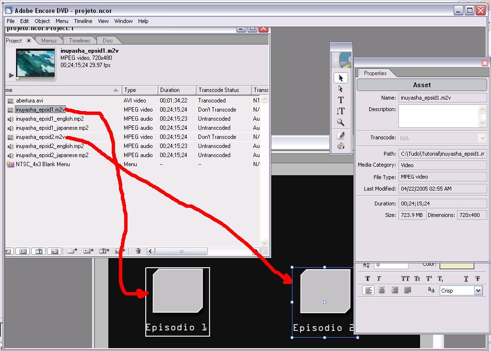Select inuyasha_epsid2.m2v video asset
Image resolution: width=491 pixels, height=351 pixels.
pos(40,136)
